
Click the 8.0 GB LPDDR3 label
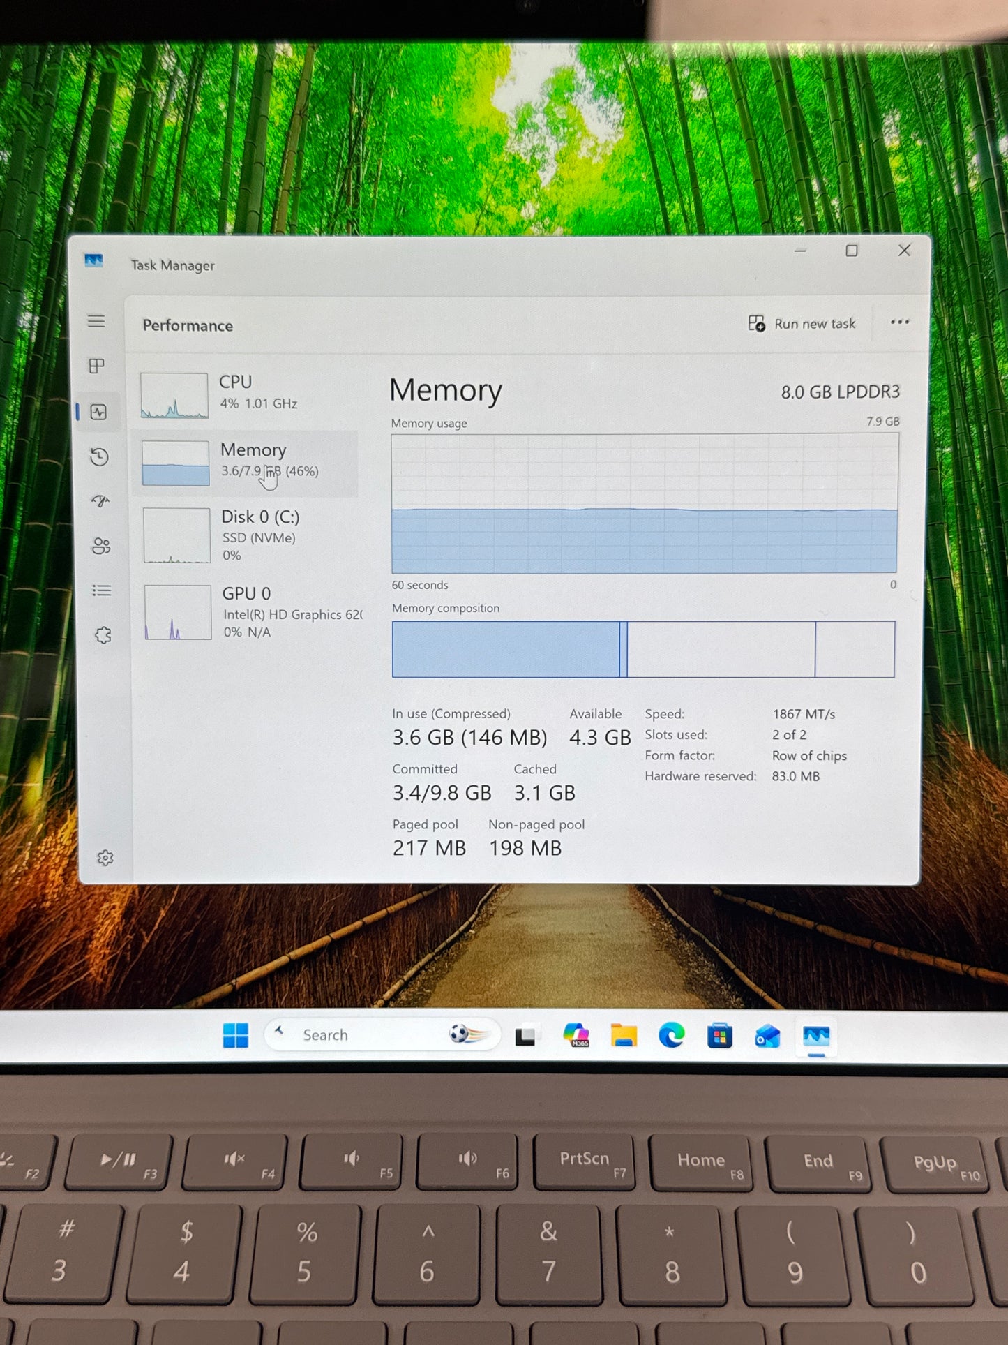(840, 392)
